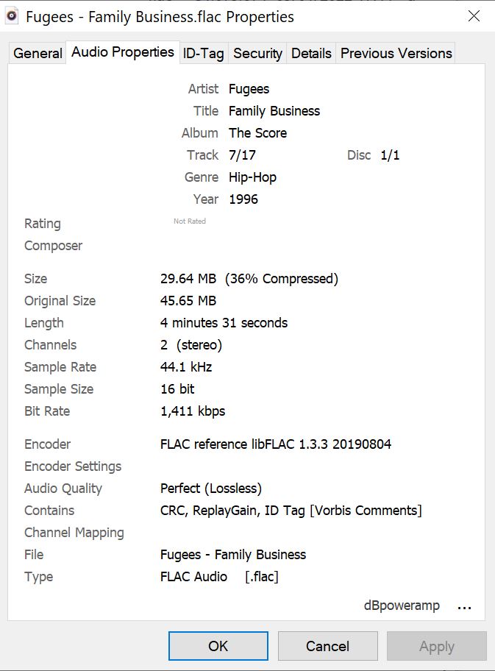Go to the Security tab
Viewport: 495px width, 671px height.
point(257,53)
